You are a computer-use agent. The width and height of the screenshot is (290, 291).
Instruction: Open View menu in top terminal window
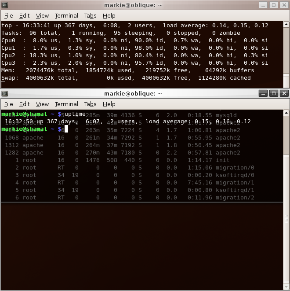[x=42, y=16]
